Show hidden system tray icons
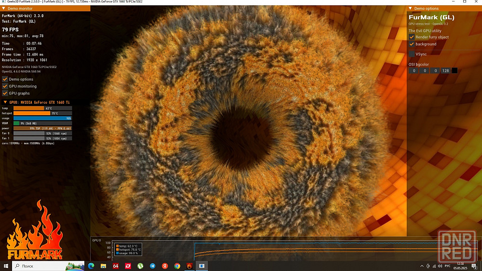This screenshot has height=271, width=482. (x=422, y=266)
